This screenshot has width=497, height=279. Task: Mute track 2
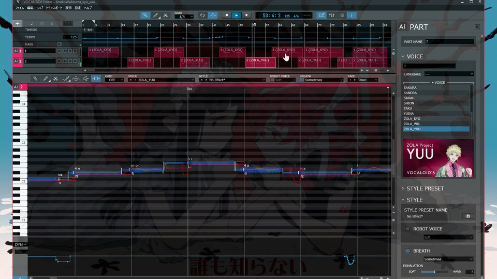click(65, 61)
